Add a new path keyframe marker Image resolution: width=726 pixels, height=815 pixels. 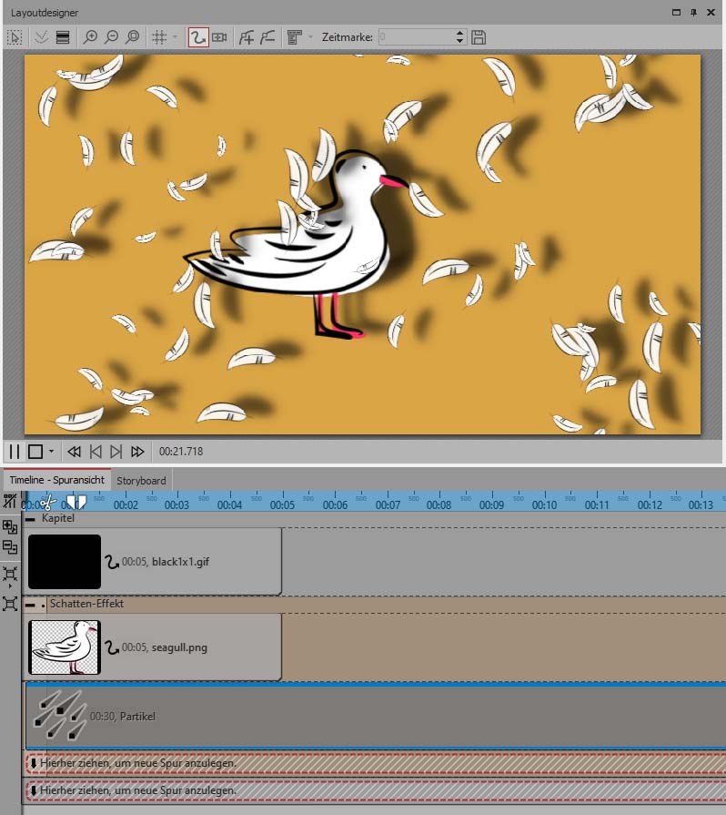click(247, 37)
